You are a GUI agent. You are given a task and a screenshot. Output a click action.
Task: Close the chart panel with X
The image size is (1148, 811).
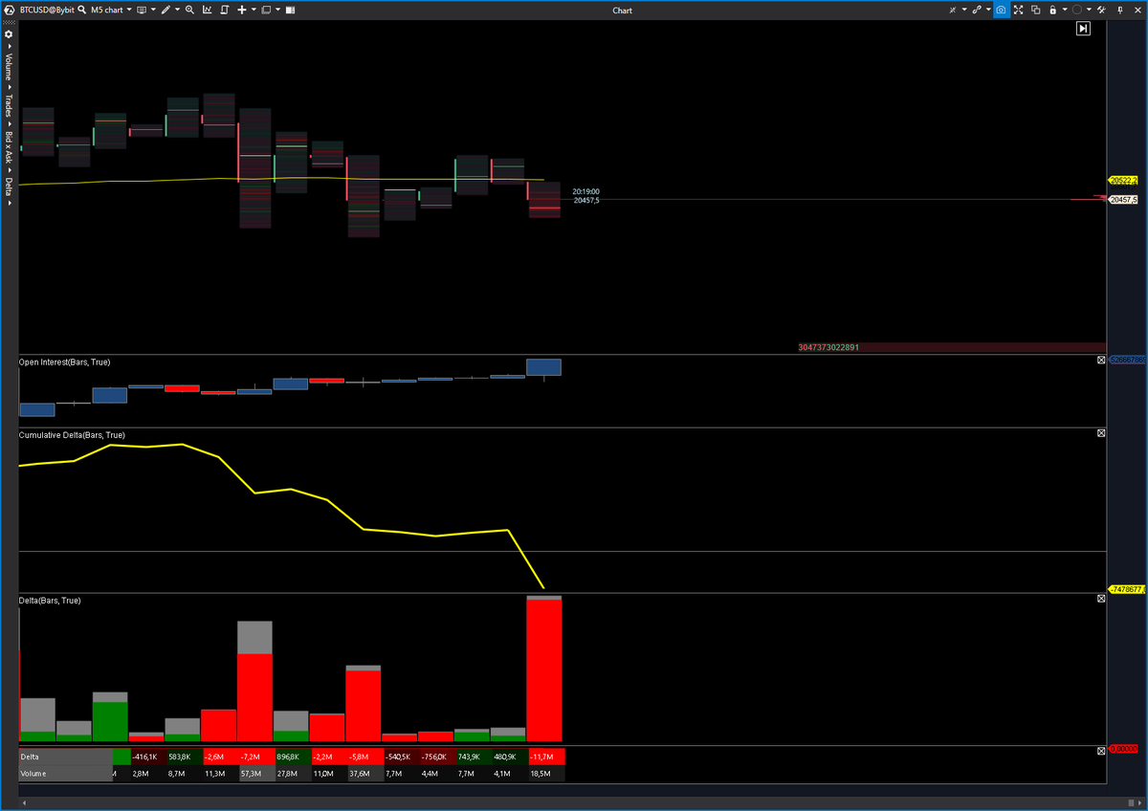click(1137, 10)
